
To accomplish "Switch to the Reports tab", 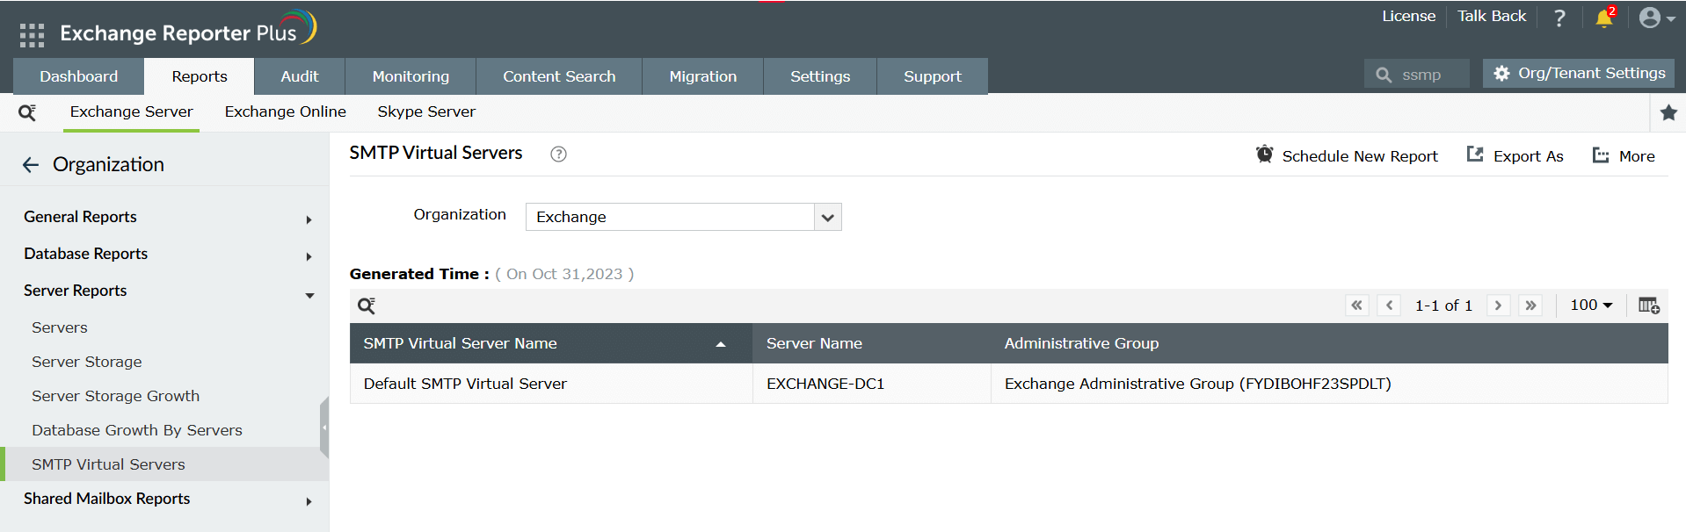I will (200, 76).
